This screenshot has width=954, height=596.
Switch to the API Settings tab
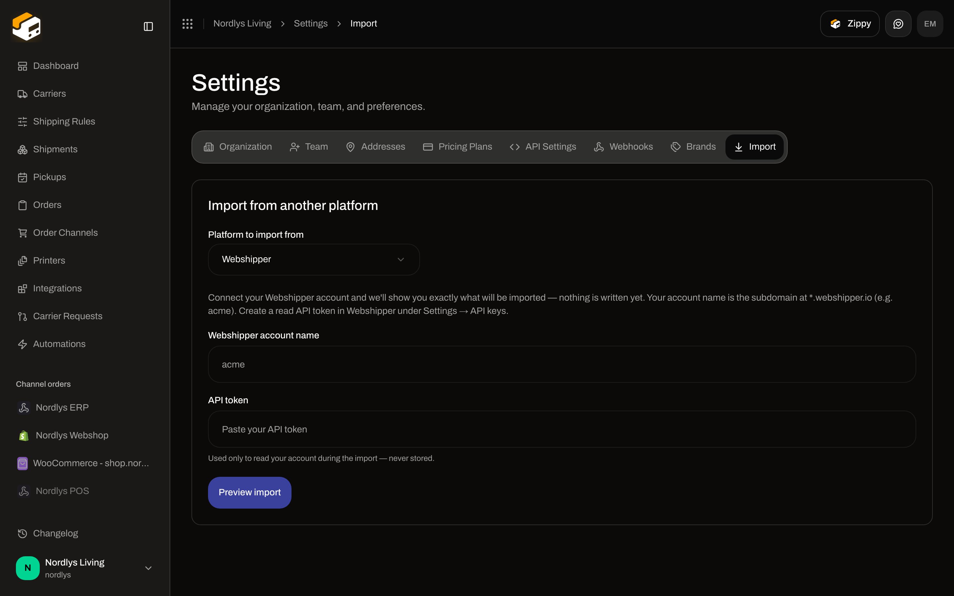543,147
